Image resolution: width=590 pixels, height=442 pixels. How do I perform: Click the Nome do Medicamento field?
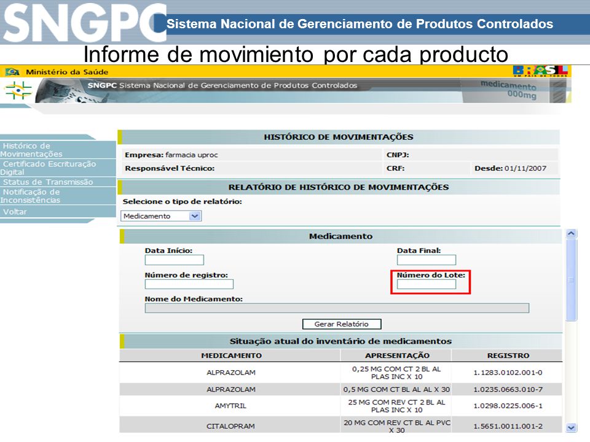tap(337, 308)
